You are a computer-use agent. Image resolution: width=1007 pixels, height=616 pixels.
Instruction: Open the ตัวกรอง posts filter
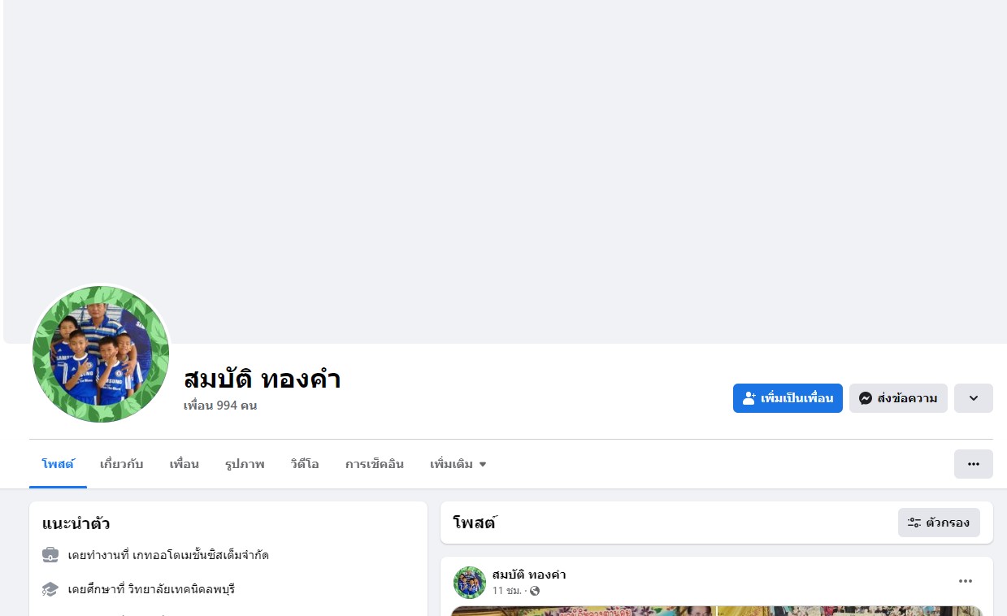click(939, 523)
